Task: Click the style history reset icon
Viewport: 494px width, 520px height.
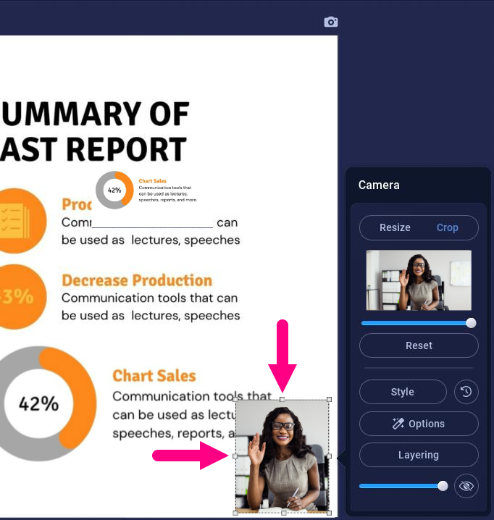Action: [466, 392]
